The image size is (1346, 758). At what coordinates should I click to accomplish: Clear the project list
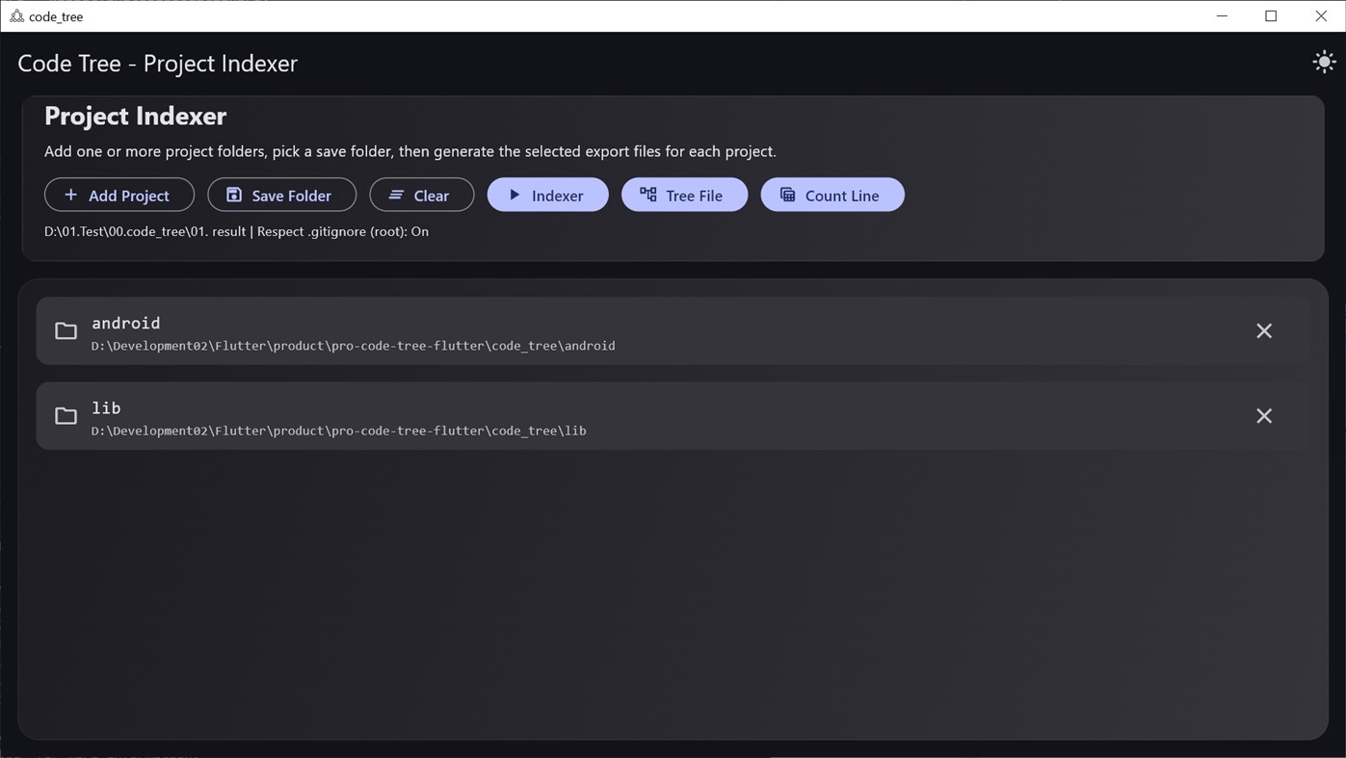tap(422, 195)
